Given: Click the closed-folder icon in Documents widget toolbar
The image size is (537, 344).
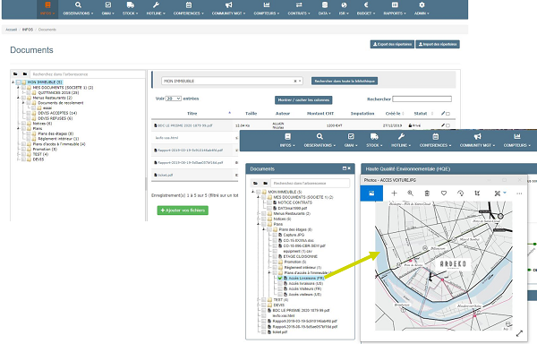Looking at the screenshot, I should click(x=266, y=184).
